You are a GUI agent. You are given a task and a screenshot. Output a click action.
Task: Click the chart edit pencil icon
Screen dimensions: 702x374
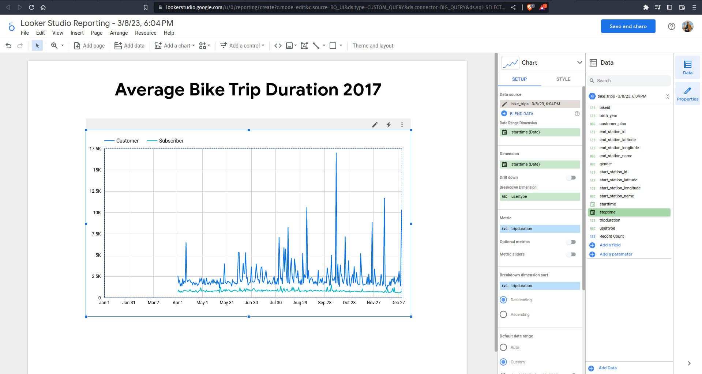coord(375,125)
